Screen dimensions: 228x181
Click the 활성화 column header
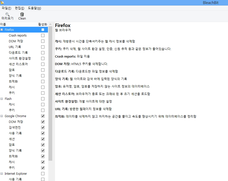point(43,24)
